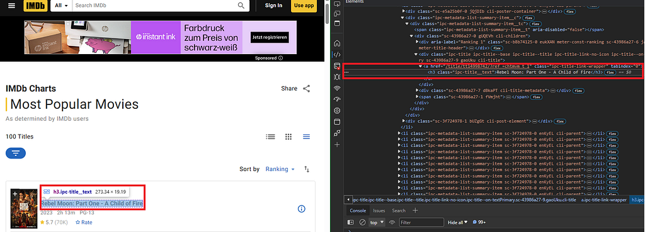Click the Search IMDb input field

(154, 5)
